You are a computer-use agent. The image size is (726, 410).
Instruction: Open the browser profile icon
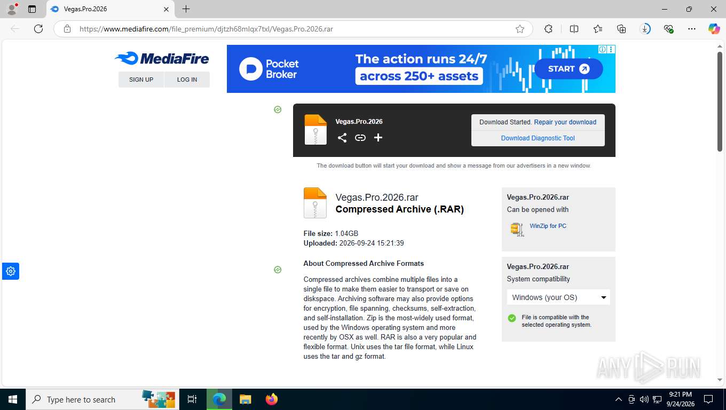(x=12, y=9)
